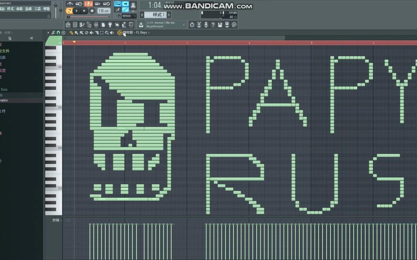Click the song position slider
This screenshot has width=417, height=260.
[x=89, y=17]
